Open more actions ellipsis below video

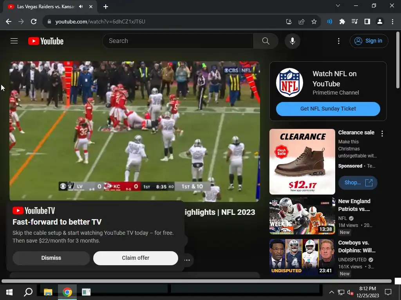(187, 260)
